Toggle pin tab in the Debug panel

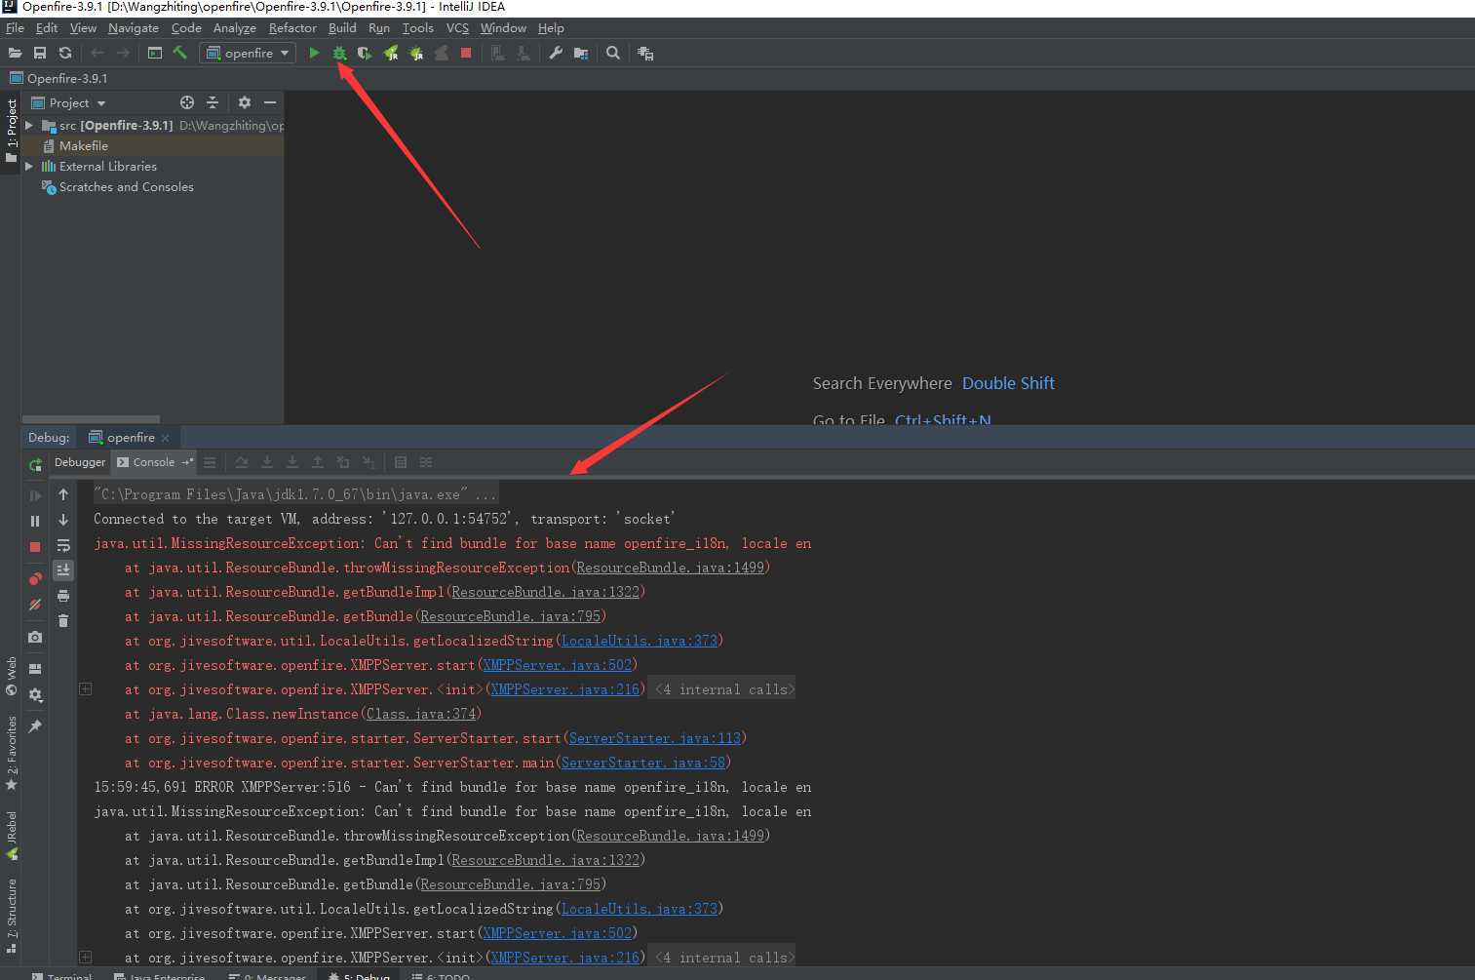35,726
